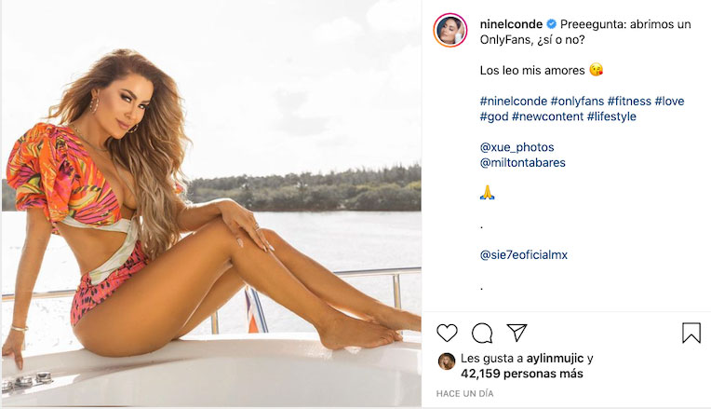Open the #onlyfans hashtag

tap(577, 100)
